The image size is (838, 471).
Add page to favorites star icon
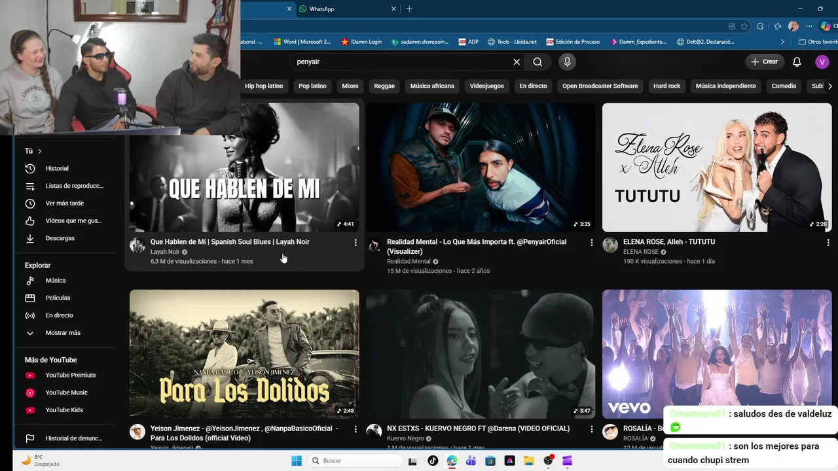click(744, 26)
